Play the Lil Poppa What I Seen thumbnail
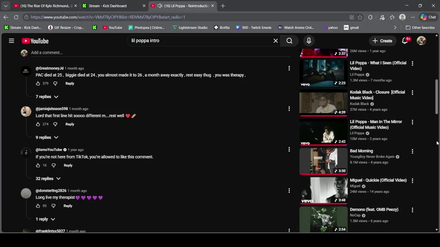The height and width of the screenshot is (247, 440). click(x=323, y=73)
